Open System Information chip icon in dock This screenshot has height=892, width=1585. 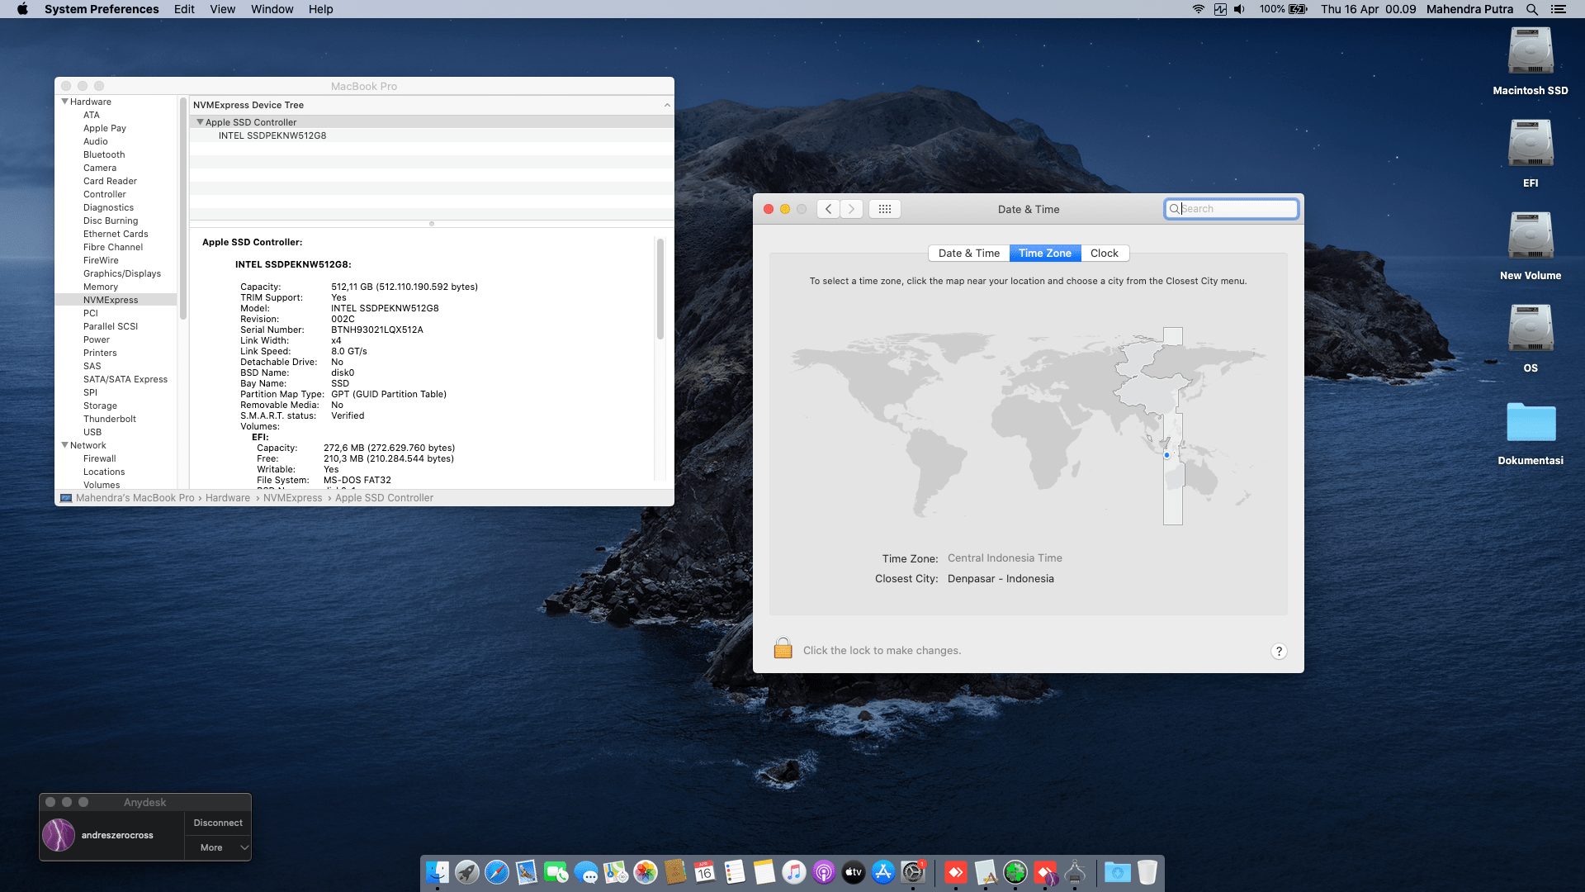tap(1075, 872)
